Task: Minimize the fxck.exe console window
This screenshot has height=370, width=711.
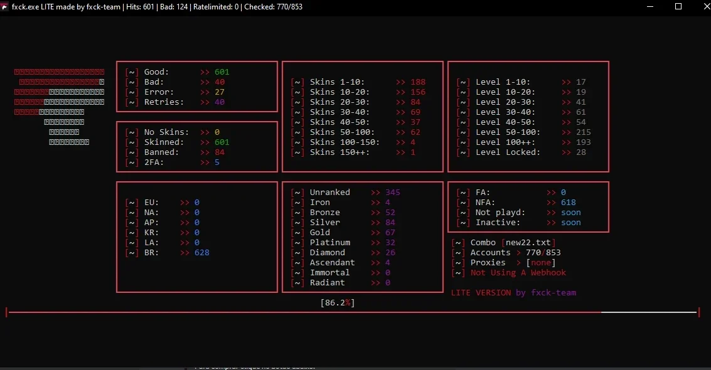Action: (650, 7)
